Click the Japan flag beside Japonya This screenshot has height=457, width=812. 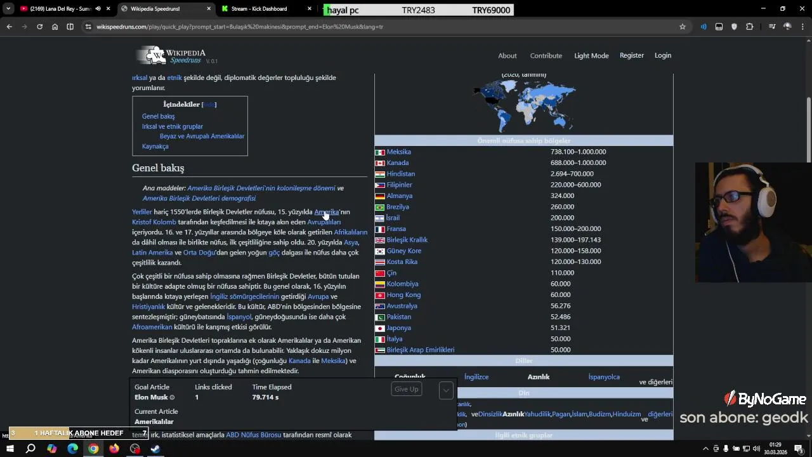click(379, 328)
